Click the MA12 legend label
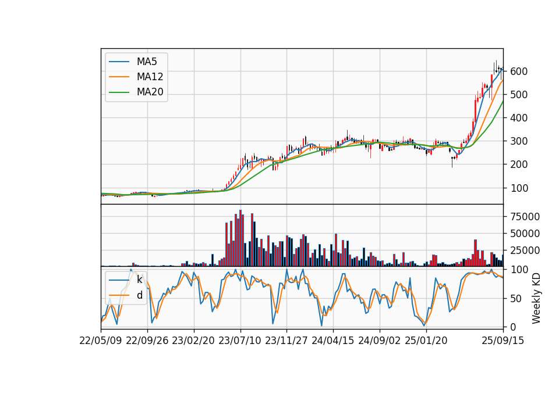Screen dimensions: 559x401 pyautogui.click(x=150, y=77)
